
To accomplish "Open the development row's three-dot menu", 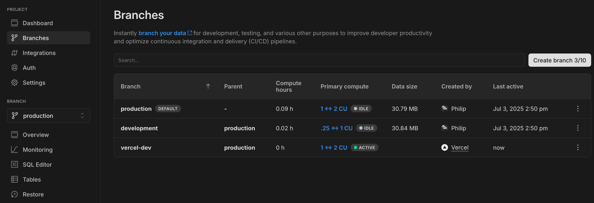I will (x=578, y=128).
